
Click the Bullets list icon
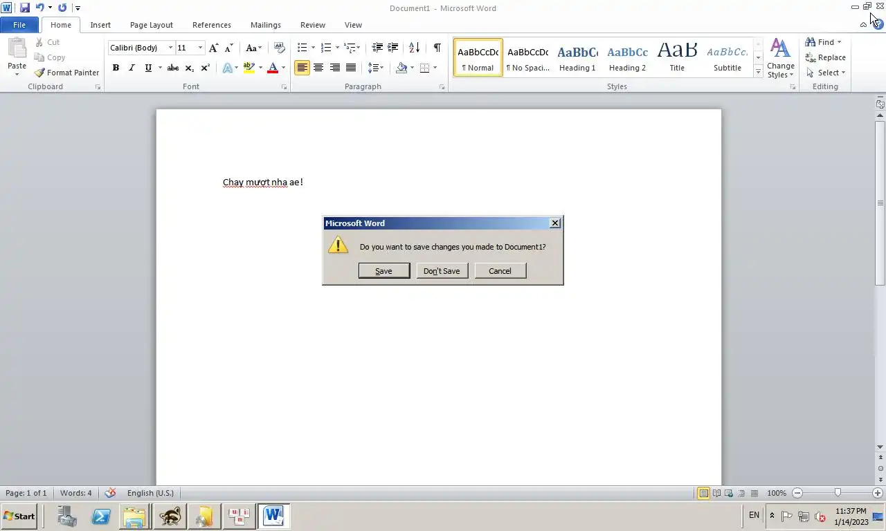302,48
